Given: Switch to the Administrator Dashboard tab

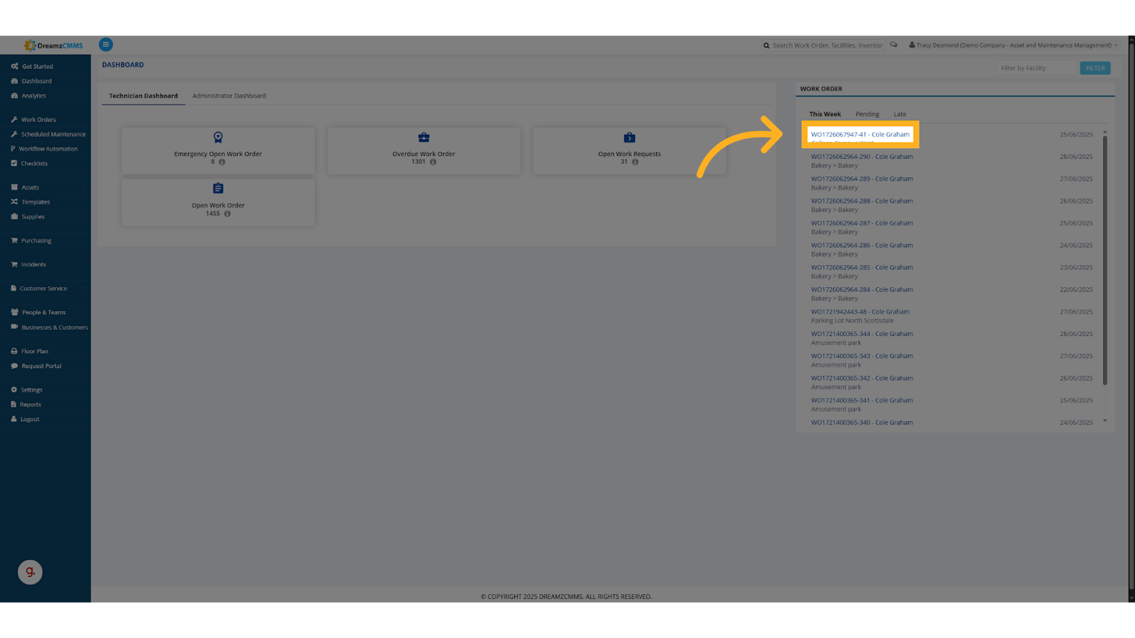Looking at the screenshot, I should (x=229, y=96).
